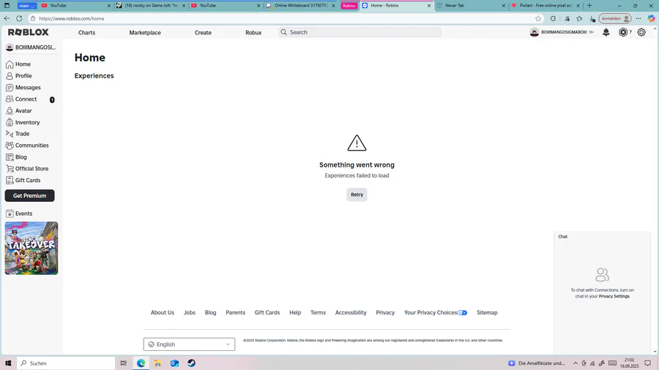Open Marketplace in the top navigation
This screenshot has height=370, width=659.
(x=145, y=32)
